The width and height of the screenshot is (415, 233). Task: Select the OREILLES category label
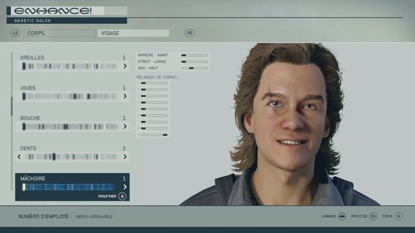32,58
